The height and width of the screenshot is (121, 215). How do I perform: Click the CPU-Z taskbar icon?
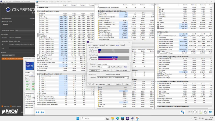127,118
